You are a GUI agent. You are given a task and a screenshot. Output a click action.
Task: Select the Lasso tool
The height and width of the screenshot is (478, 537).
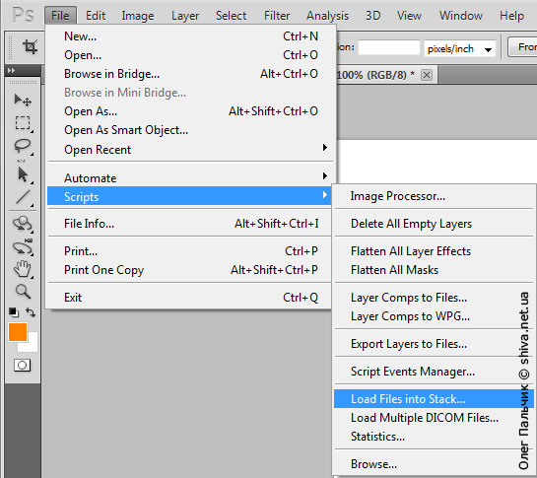tap(23, 146)
